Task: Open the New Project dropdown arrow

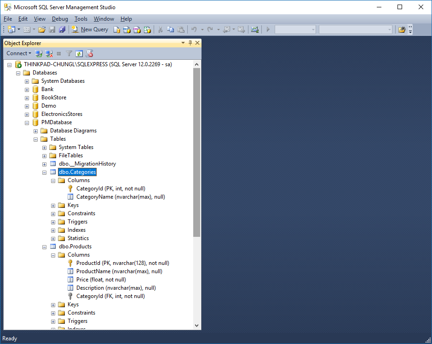Action: [19, 29]
